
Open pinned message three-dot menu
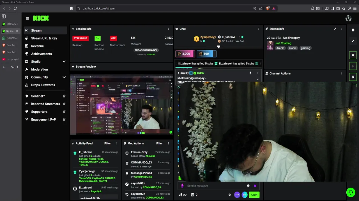click(258, 73)
